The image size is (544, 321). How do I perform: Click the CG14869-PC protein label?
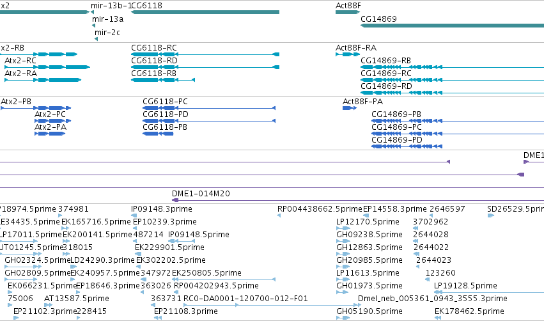(396, 127)
